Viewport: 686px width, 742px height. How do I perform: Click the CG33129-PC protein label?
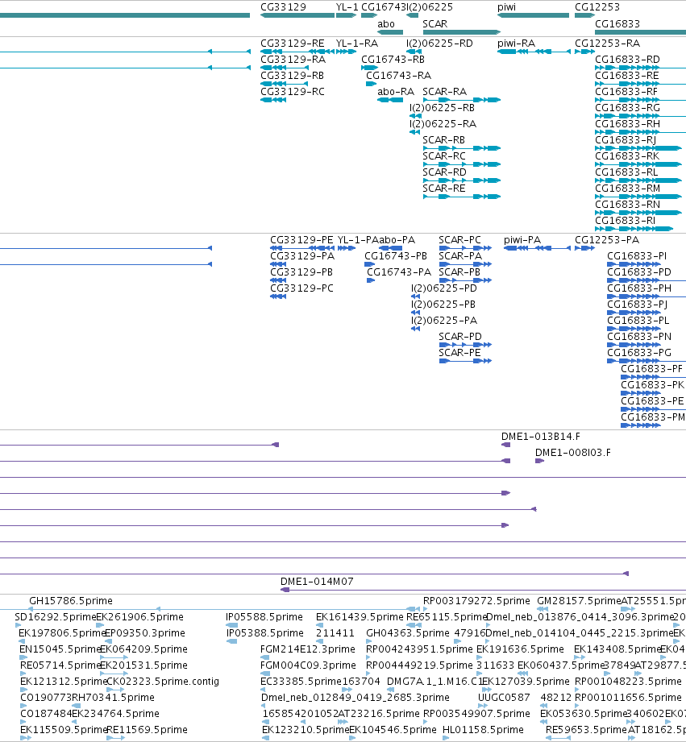(x=301, y=288)
